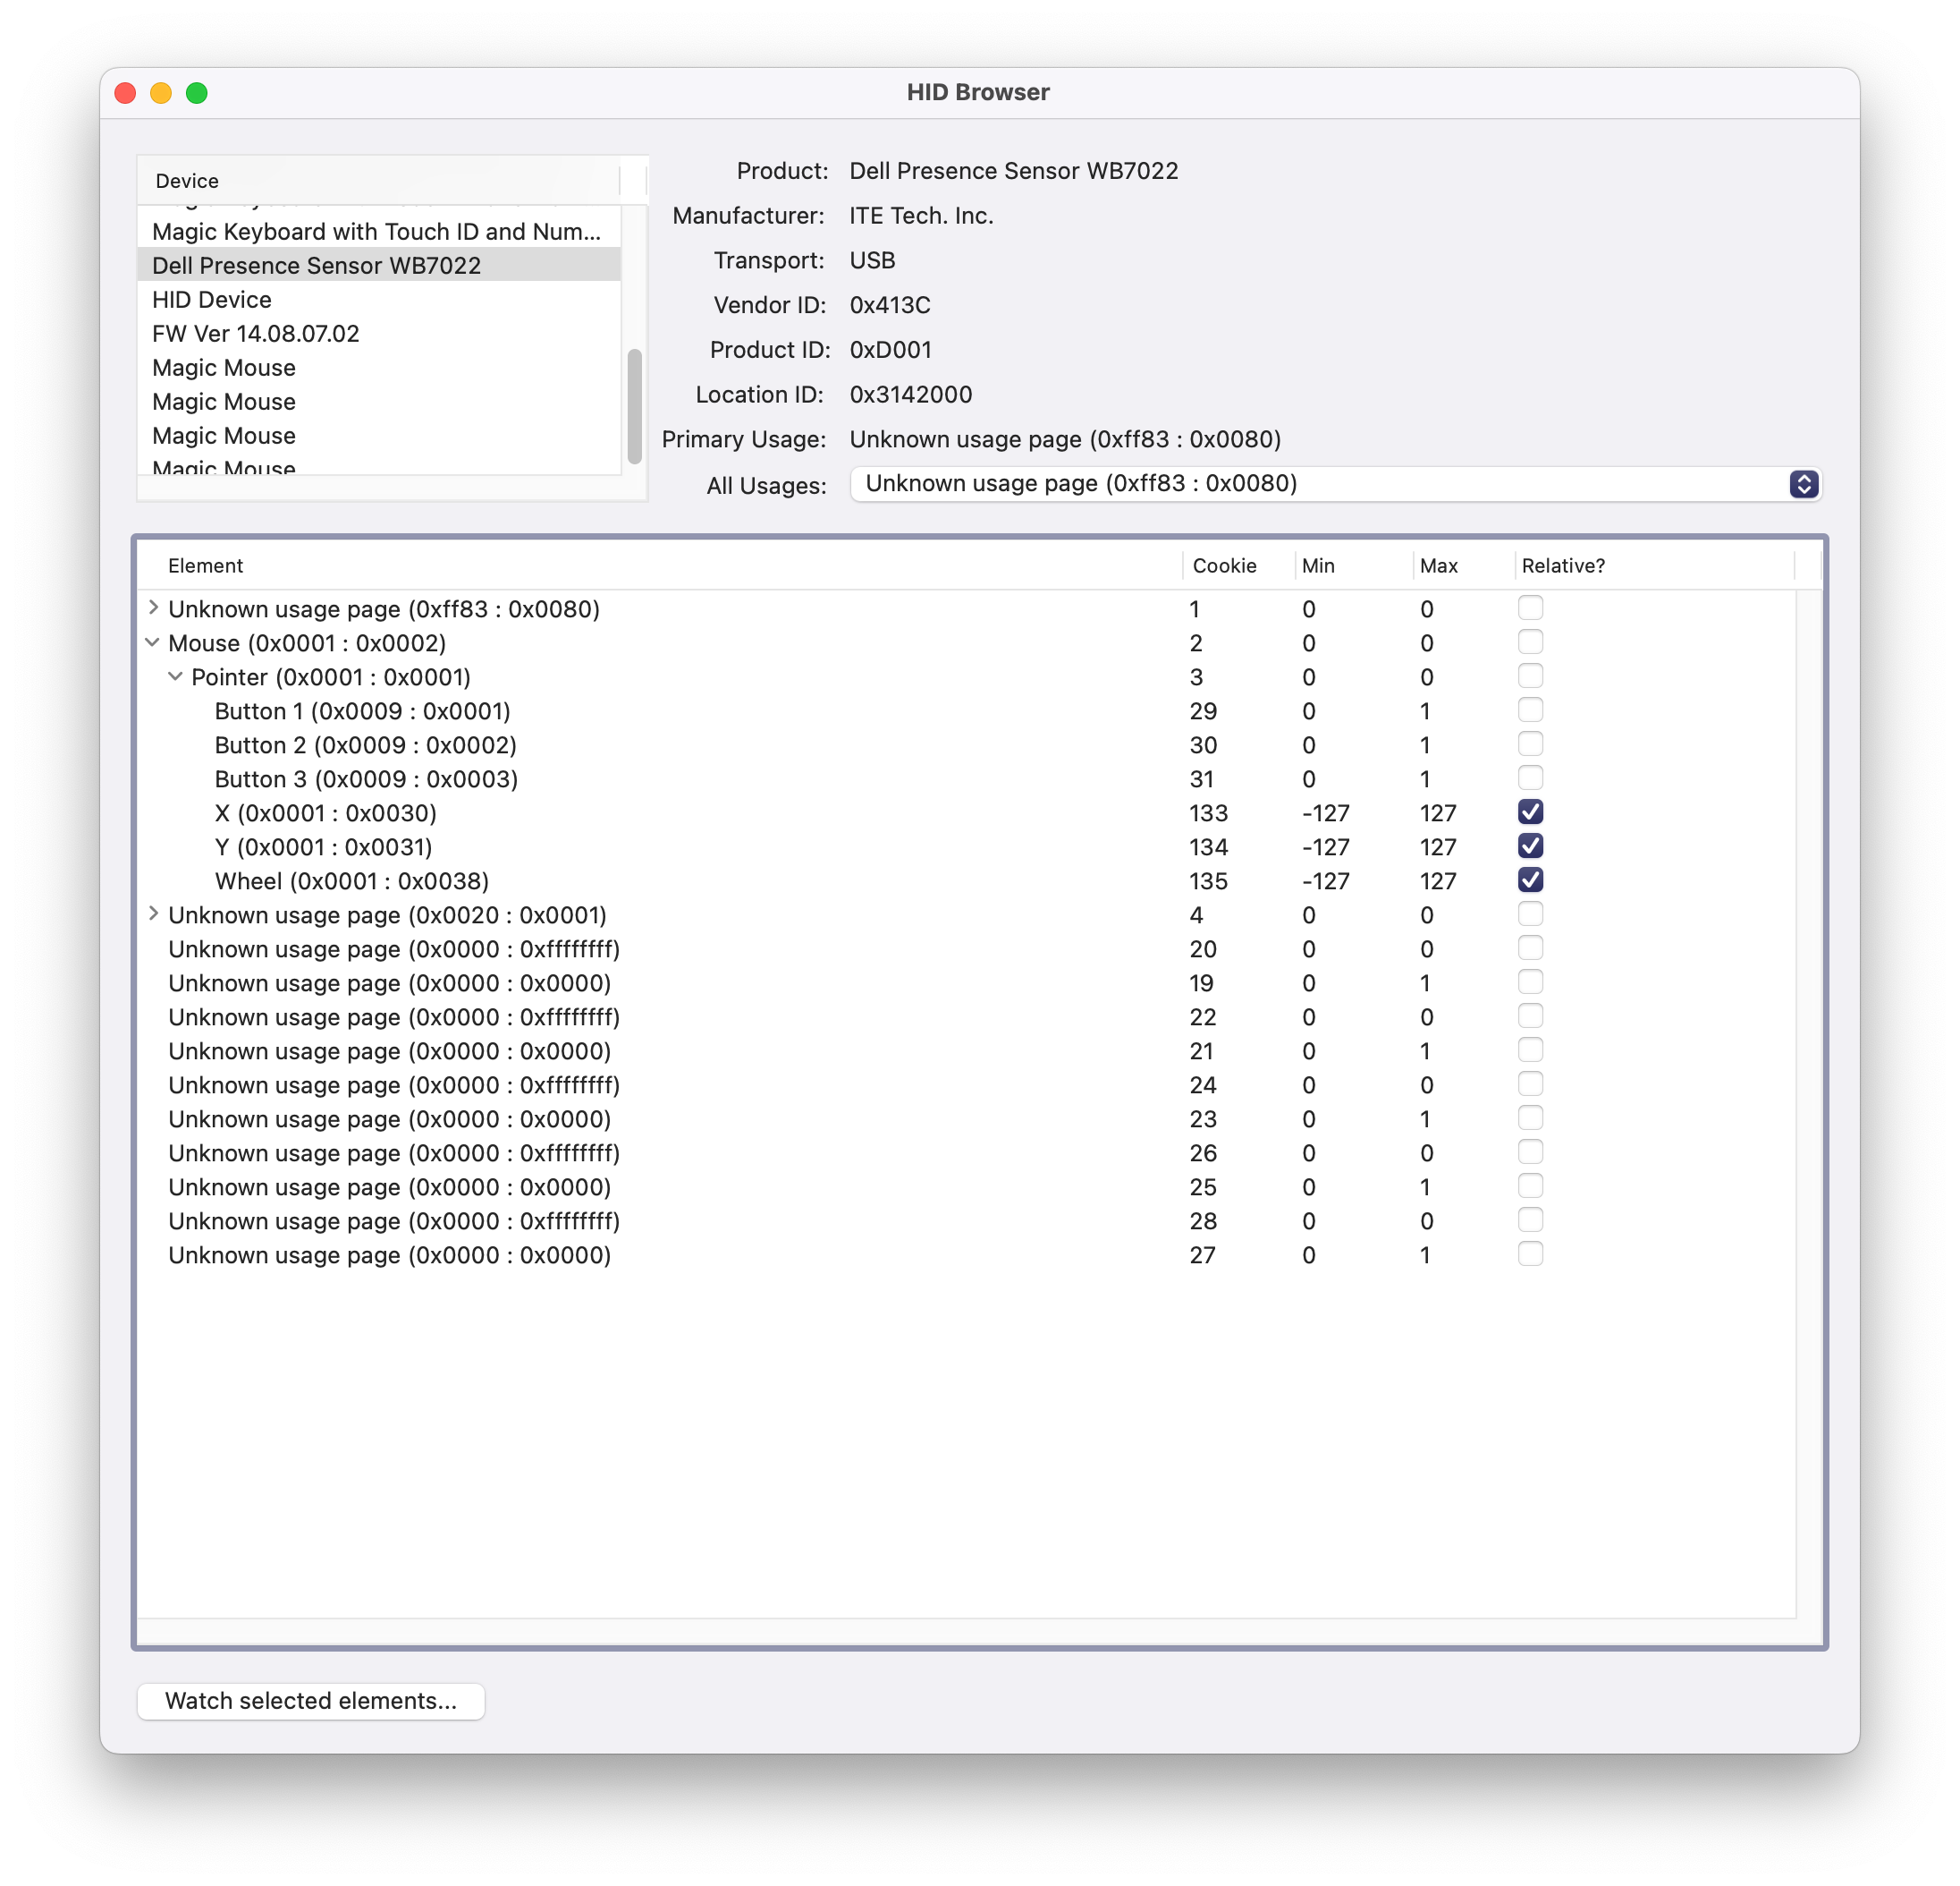This screenshot has width=1960, height=1886.
Task: Uncheck Relative for Y (0x0001 : 0x0031)
Action: click(1530, 845)
